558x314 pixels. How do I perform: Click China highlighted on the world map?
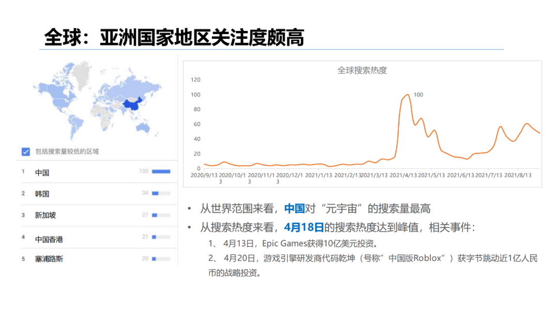tap(132, 104)
